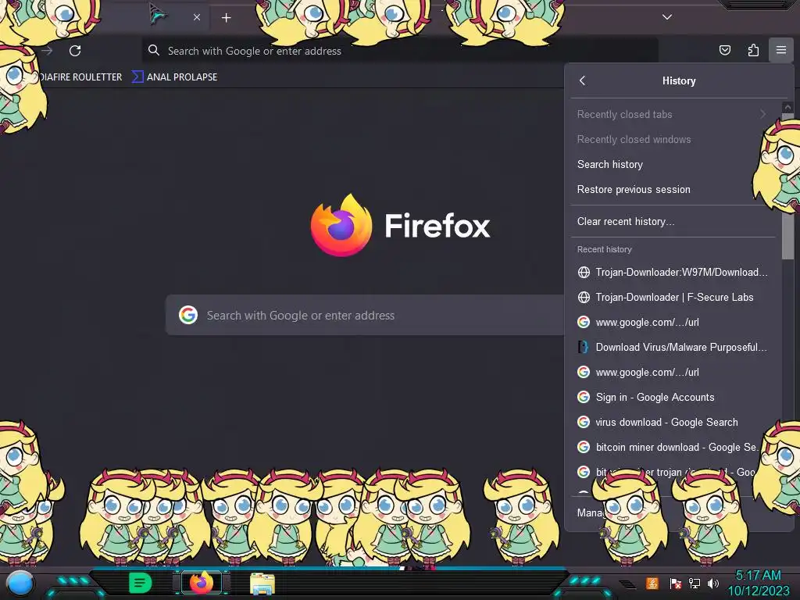Click the address bar search field
The height and width of the screenshot is (600, 800).
click(400, 51)
